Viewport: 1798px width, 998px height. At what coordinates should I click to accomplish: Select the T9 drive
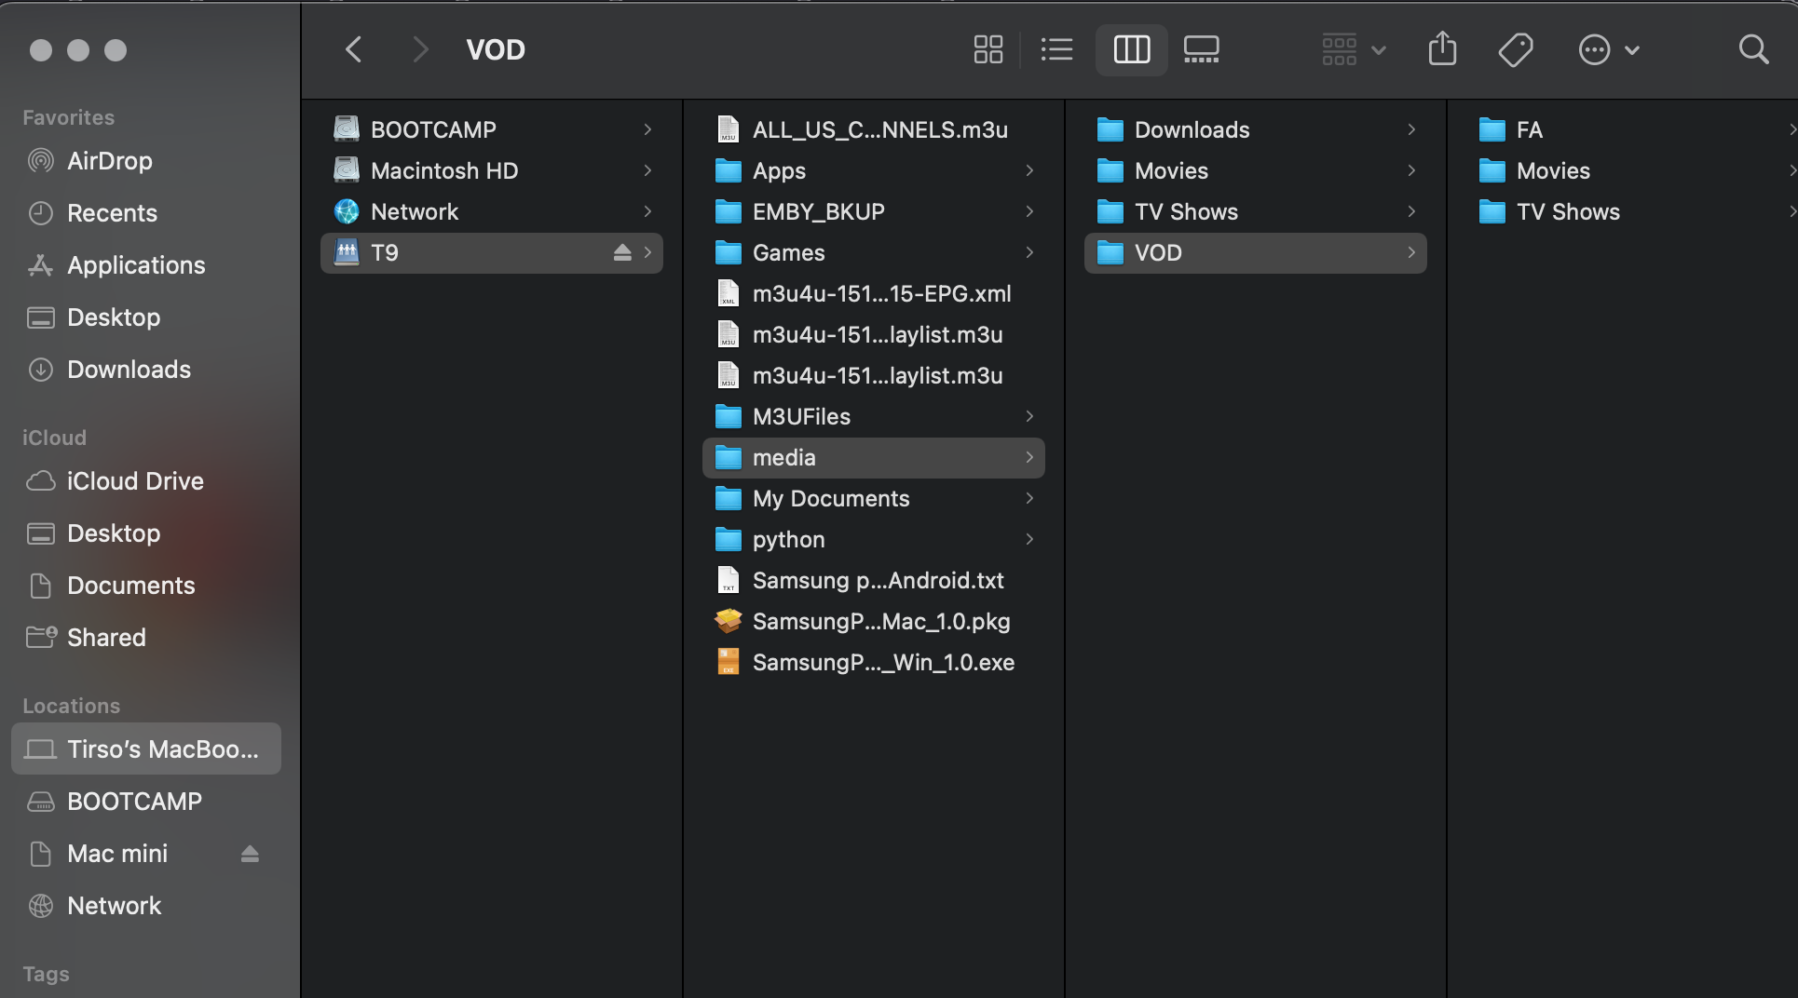[x=492, y=252]
